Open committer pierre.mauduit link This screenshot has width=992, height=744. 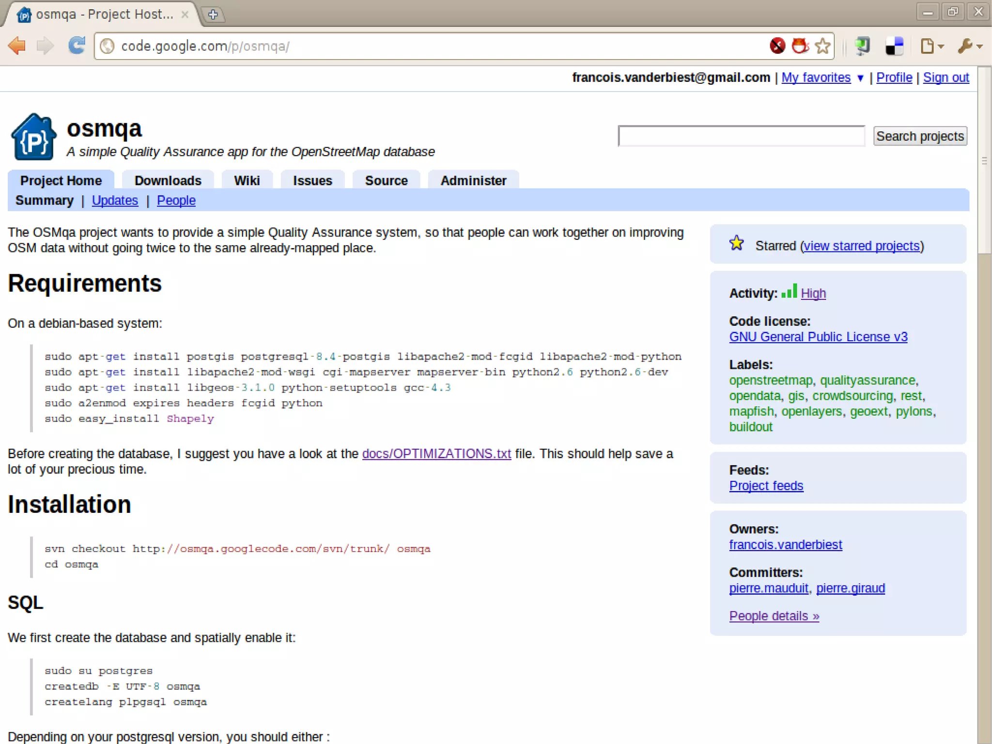coord(769,588)
